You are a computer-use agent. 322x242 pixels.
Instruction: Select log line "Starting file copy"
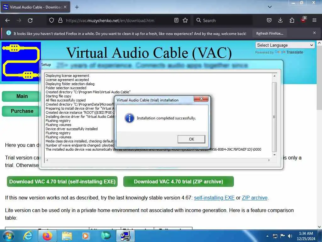click(x=58, y=96)
